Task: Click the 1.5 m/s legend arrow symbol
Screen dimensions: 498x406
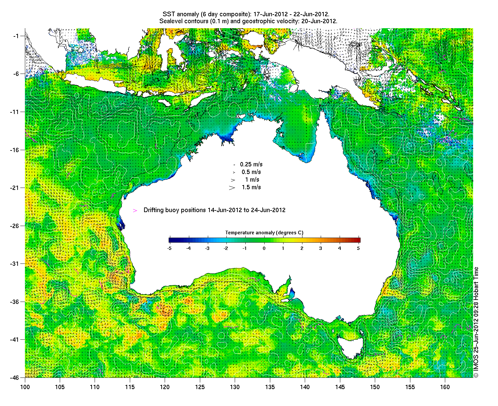Action: pyautogui.click(x=232, y=188)
